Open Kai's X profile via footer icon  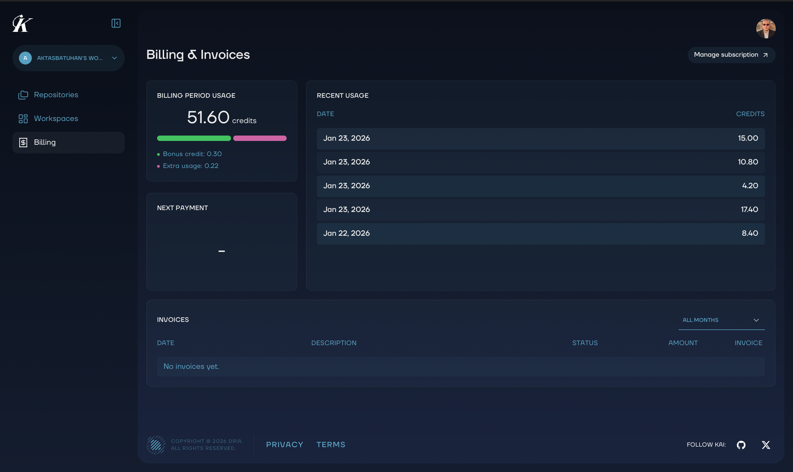tap(765, 444)
